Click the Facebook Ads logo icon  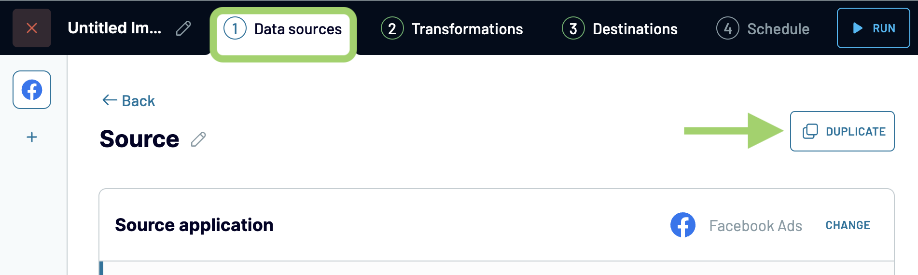(x=682, y=225)
